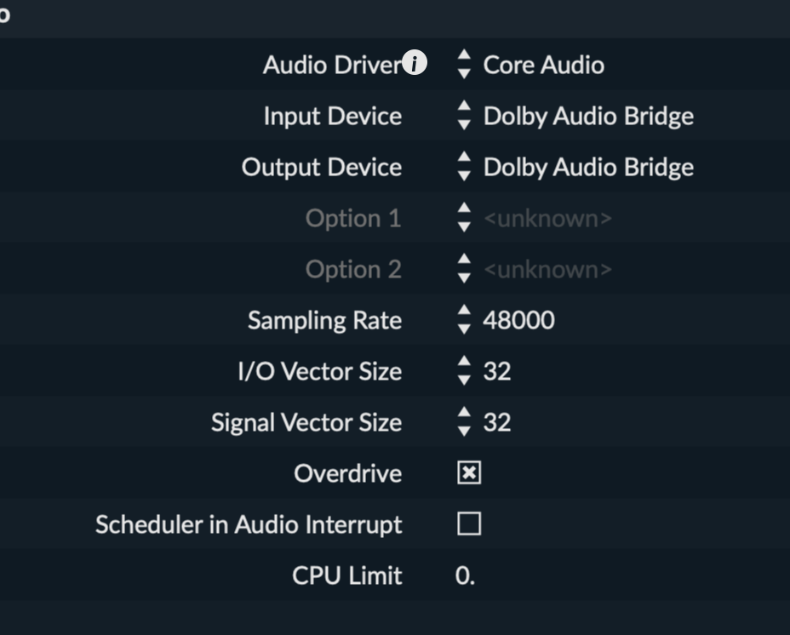Click the Signal Vector Size value 32
Screen dimensions: 790x635
tap(497, 422)
